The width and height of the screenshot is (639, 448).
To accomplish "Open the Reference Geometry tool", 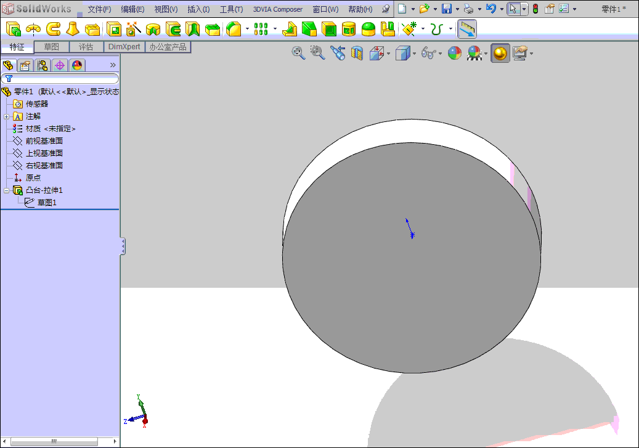I will coord(409,29).
